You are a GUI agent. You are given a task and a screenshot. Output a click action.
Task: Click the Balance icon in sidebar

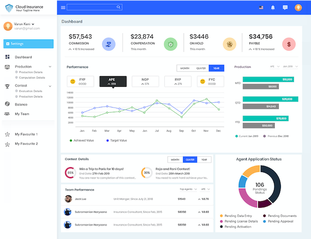click(x=7, y=104)
